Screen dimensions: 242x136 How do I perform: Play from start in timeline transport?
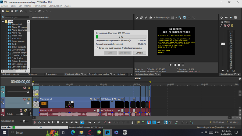pos(44,123)
